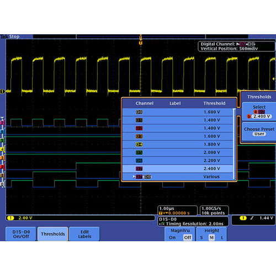Click the Digital Channel readout box
This screenshot has width=276, height=276.
[236, 46]
